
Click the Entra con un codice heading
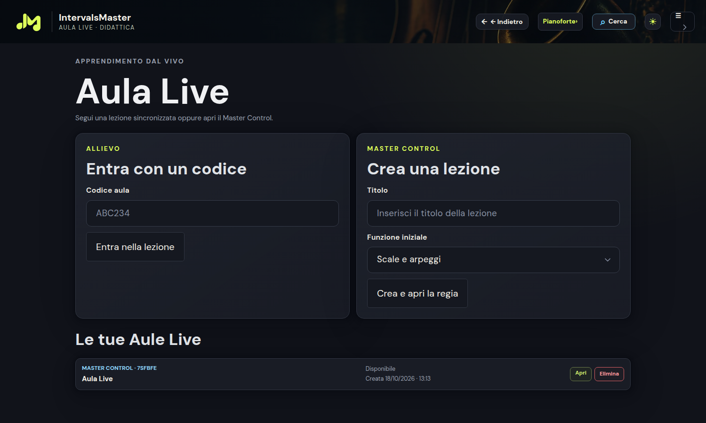(166, 169)
